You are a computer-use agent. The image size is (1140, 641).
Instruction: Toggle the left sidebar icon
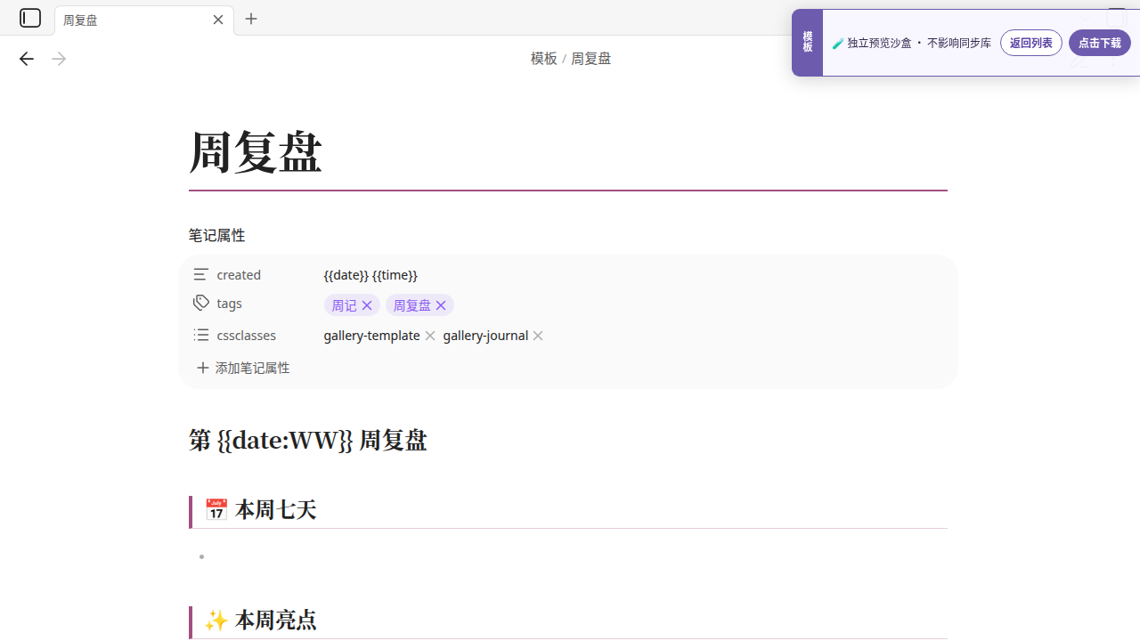click(30, 18)
